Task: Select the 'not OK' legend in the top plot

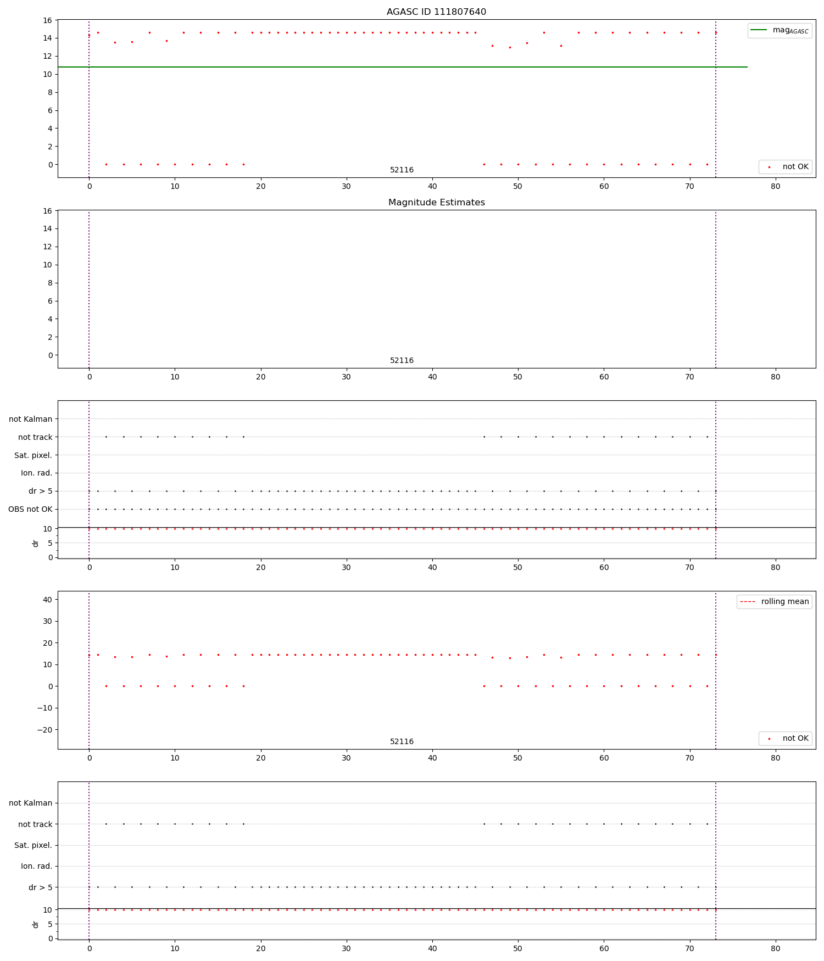Action: (x=786, y=166)
